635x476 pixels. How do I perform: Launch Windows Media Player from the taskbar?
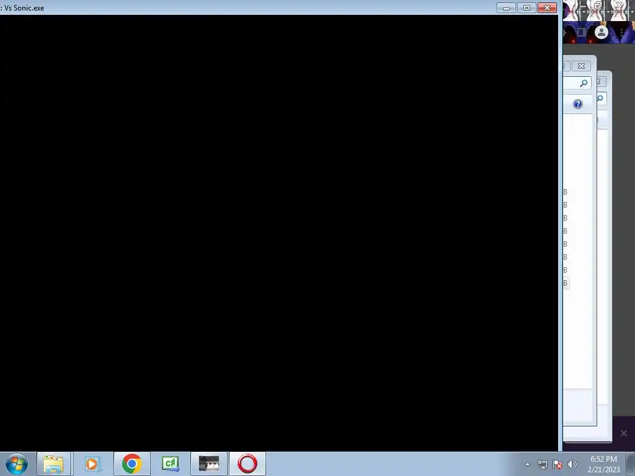point(92,464)
